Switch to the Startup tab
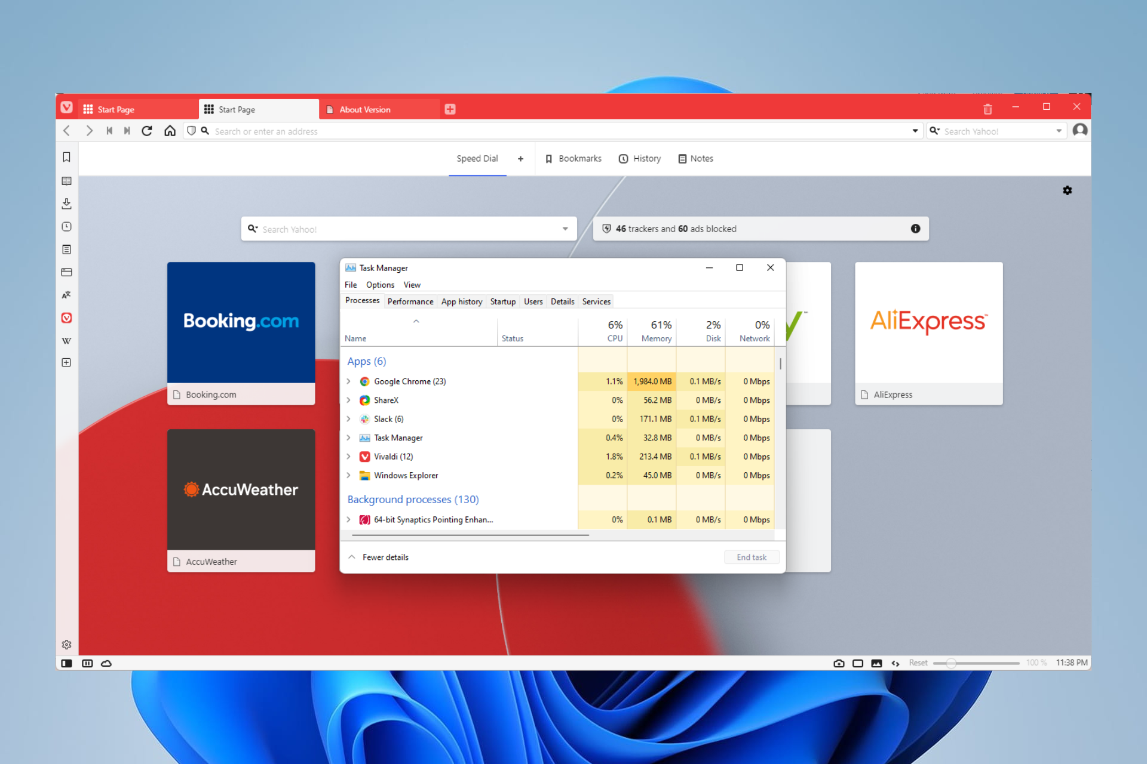Image resolution: width=1147 pixels, height=764 pixels. click(503, 301)
